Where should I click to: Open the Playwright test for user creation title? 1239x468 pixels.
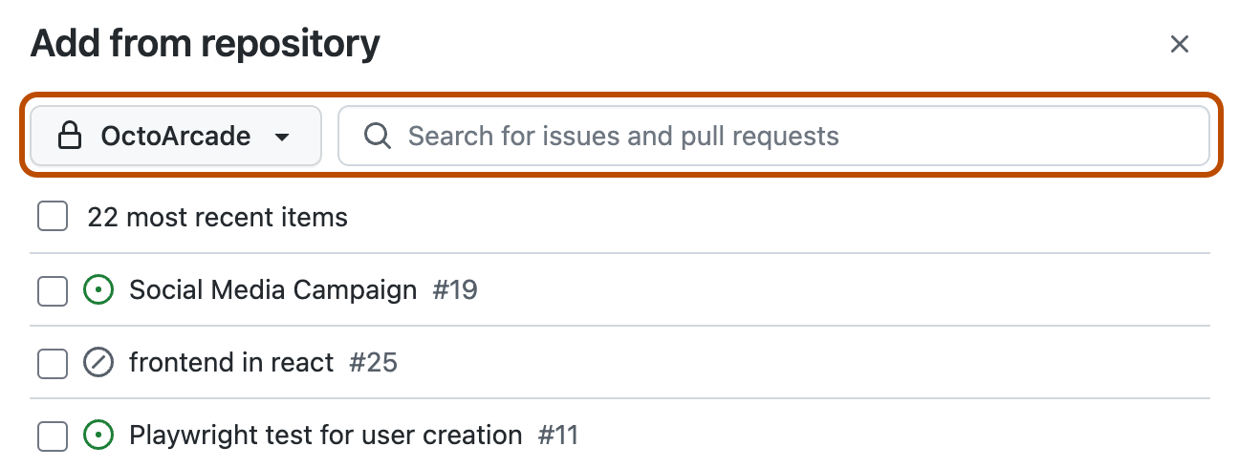tap(326, 436)
